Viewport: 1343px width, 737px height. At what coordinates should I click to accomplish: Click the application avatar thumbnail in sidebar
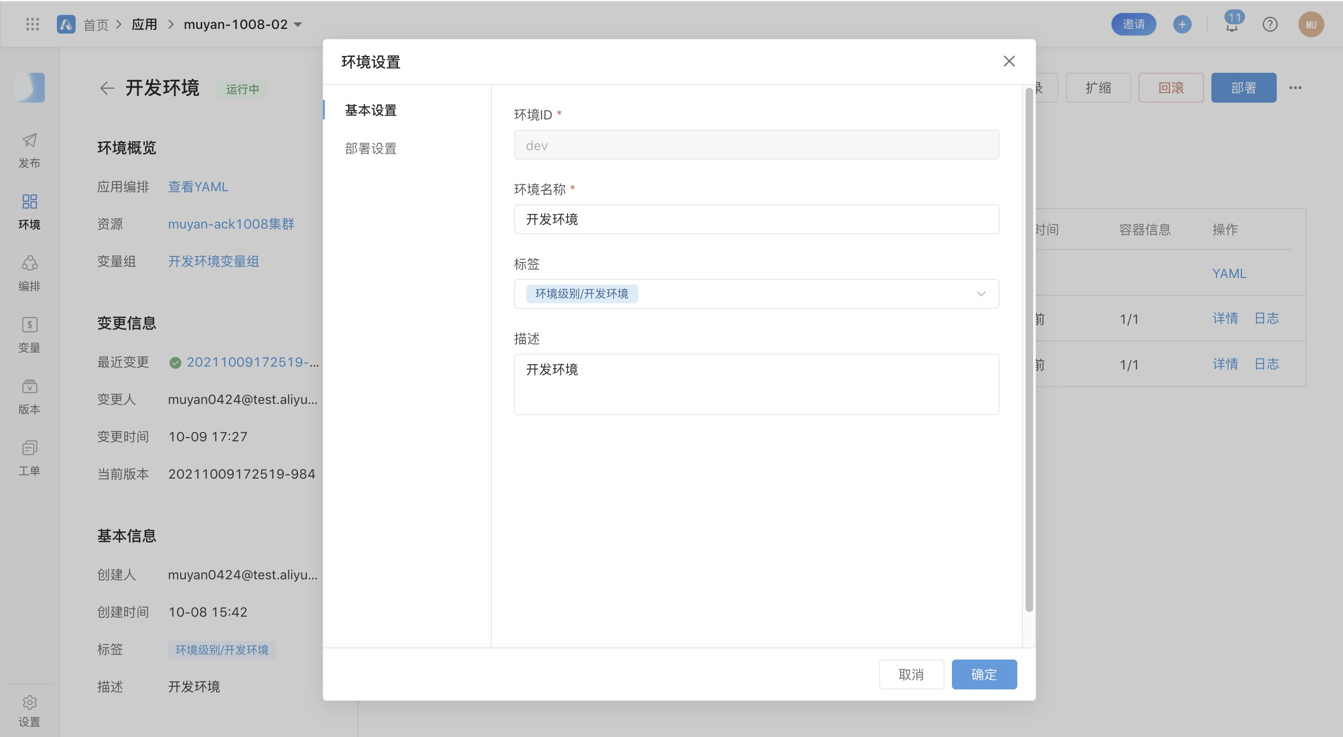coord(30,87)
